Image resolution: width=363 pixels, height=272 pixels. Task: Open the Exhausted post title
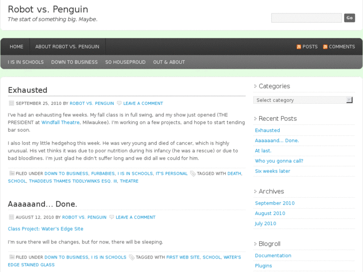27,90
